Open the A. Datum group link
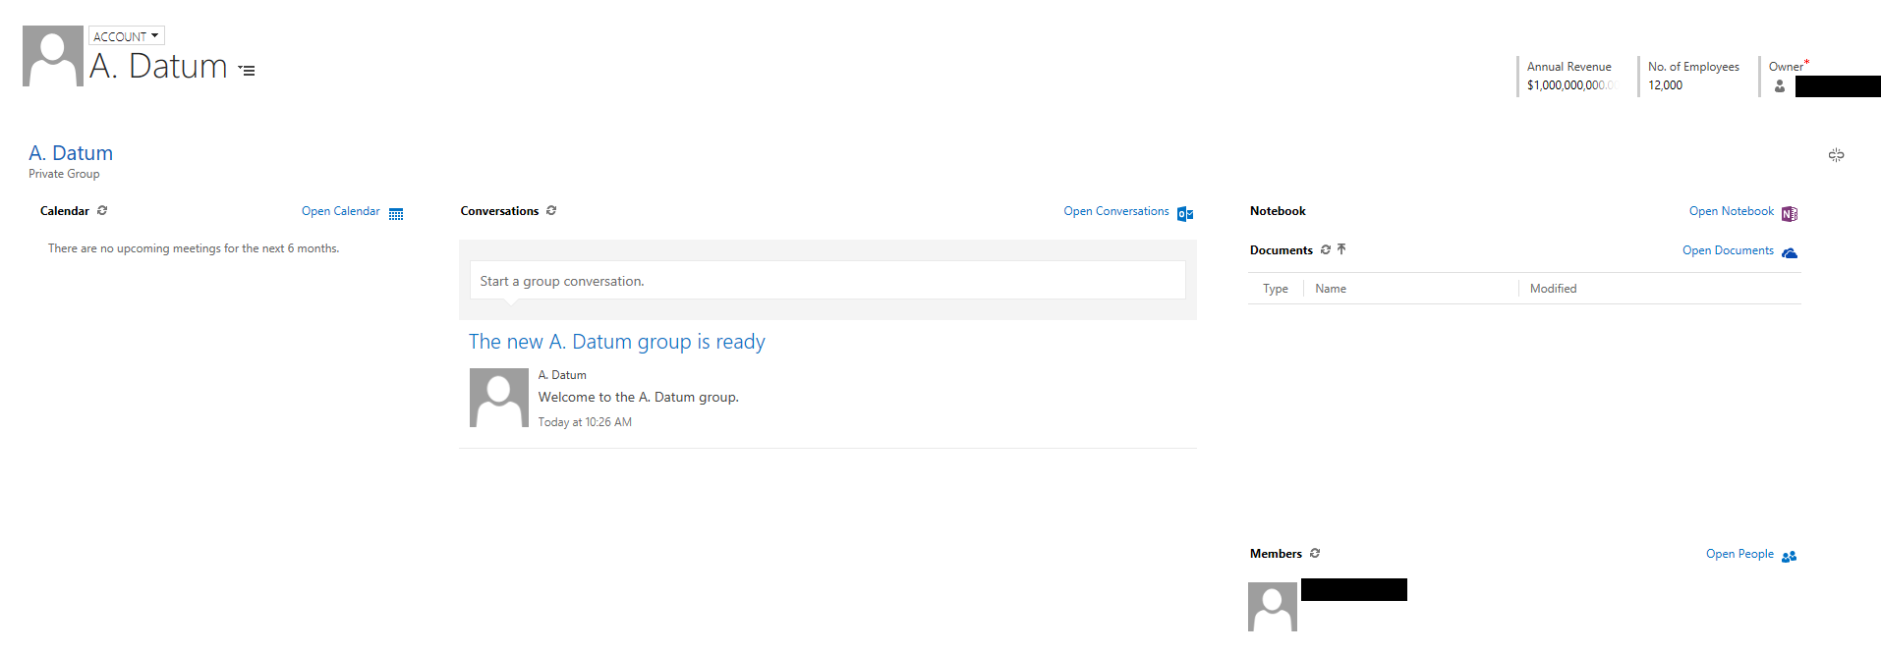The image size is (1881, 653). click(x=71, y=153)
